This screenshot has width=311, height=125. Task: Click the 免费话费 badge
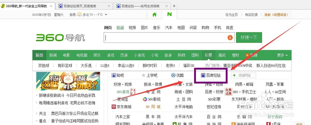tap(228, 92)
